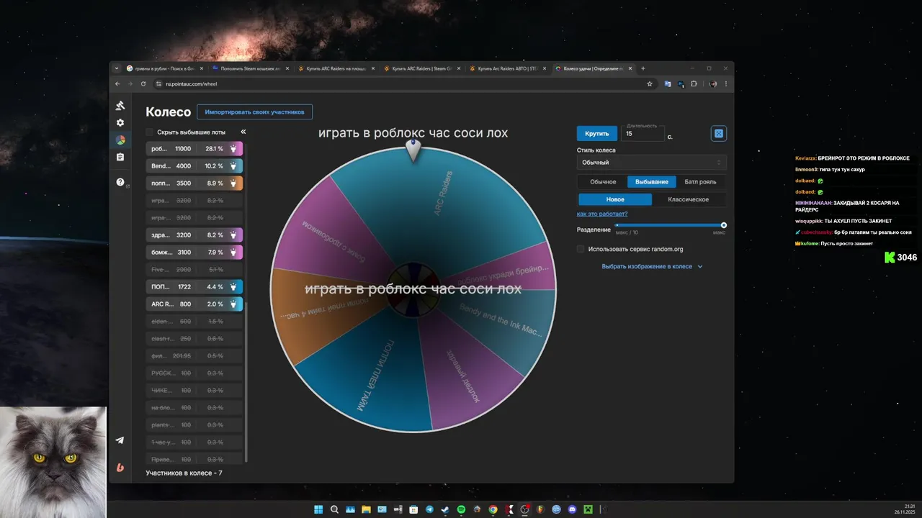Enable Скрыть выбывшие лоты checkbox
922x518 pixels.
150,132
